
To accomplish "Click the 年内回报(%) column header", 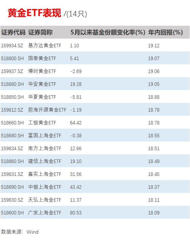I will 166,32.
